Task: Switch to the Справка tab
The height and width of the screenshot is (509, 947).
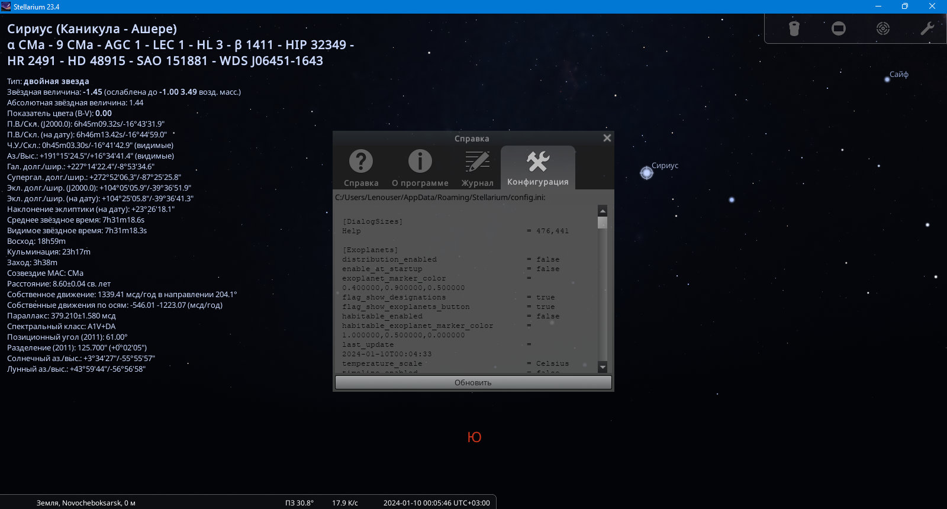Action: click(361, 168)
